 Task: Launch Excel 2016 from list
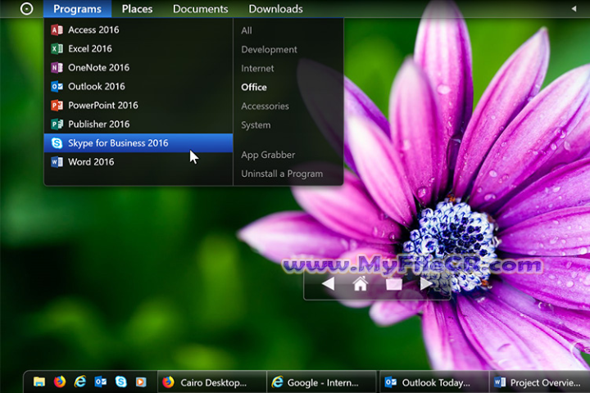138,48
